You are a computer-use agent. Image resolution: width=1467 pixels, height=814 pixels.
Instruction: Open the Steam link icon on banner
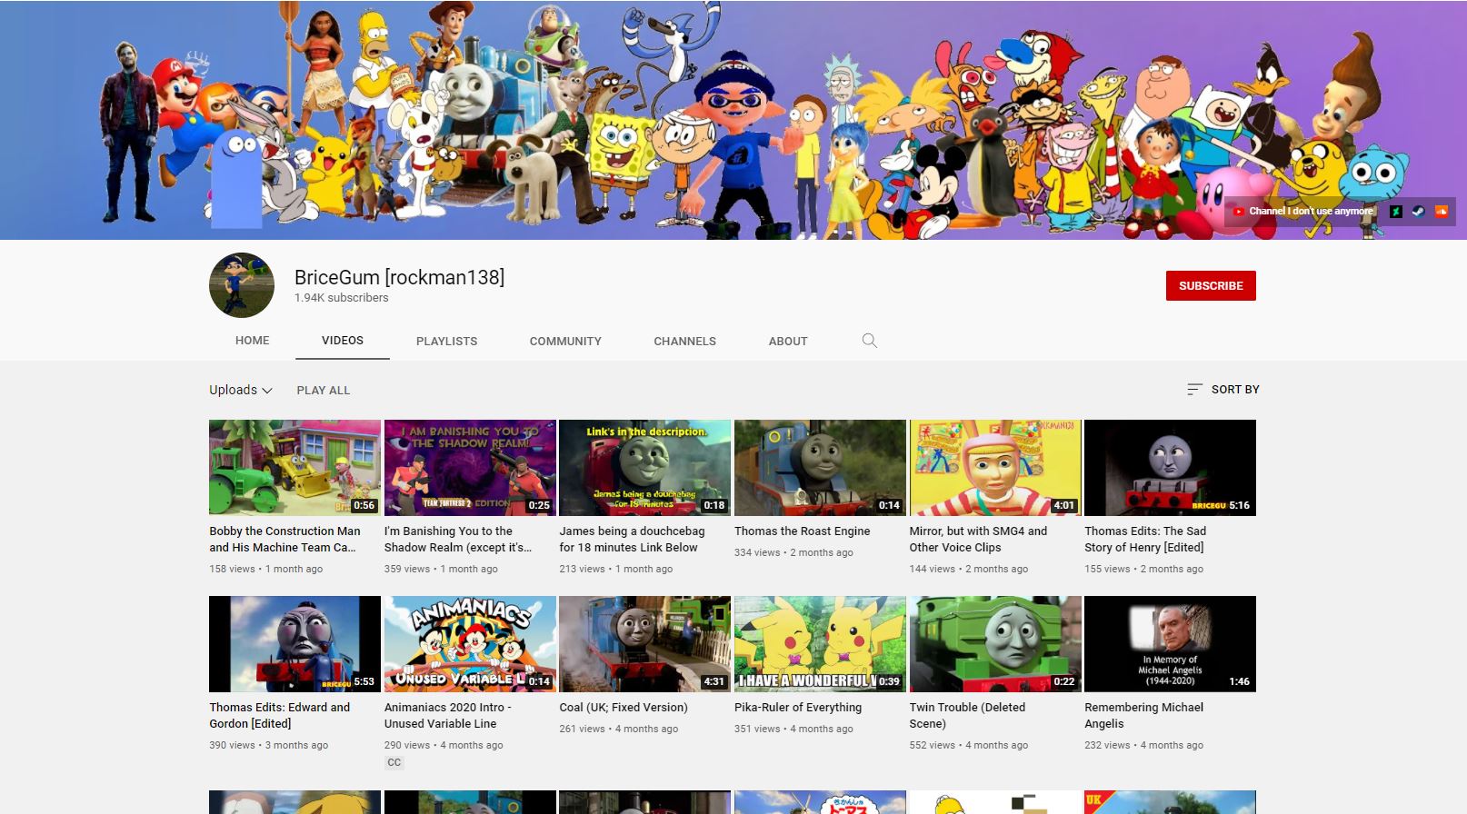click(1418, 212)
